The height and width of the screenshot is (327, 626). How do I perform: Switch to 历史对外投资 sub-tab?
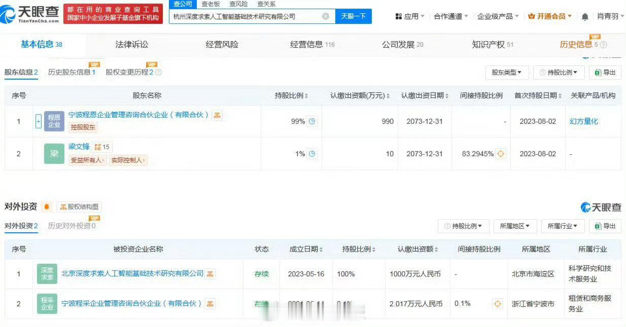click(x=72, y=226)
